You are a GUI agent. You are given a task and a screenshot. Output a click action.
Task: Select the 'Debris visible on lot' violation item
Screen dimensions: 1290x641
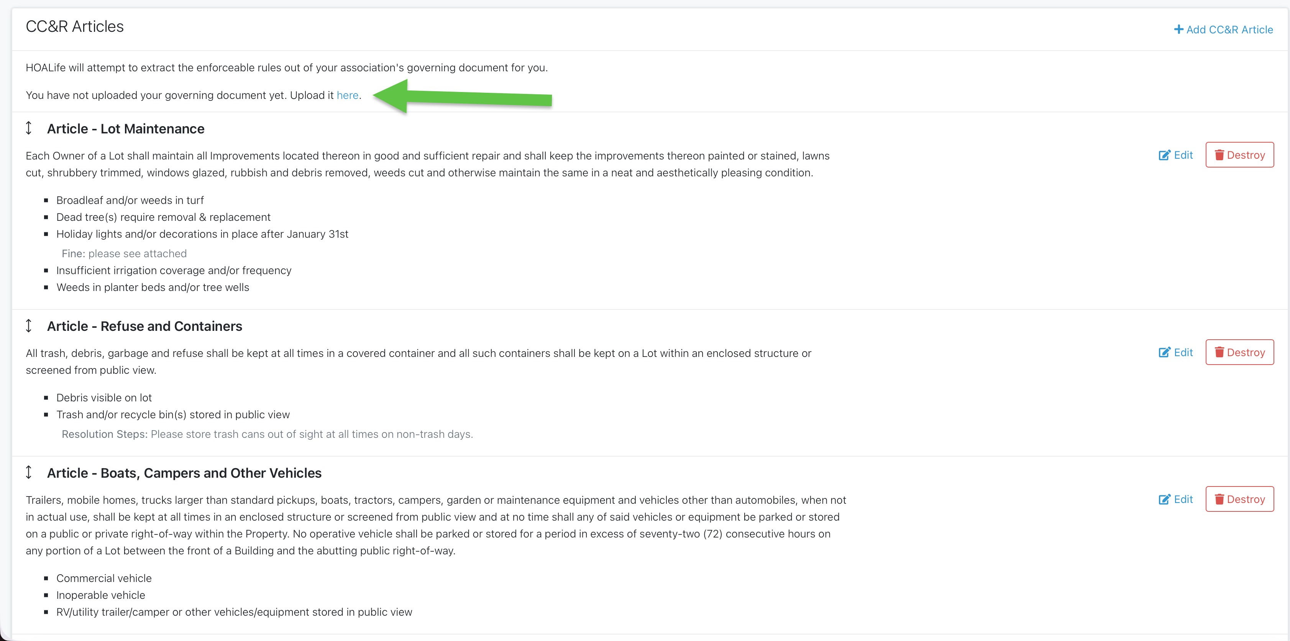[x=103, y=398]
